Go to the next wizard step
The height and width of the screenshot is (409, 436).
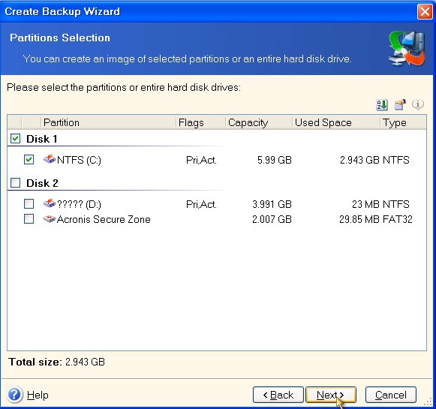tap(331, 395)
